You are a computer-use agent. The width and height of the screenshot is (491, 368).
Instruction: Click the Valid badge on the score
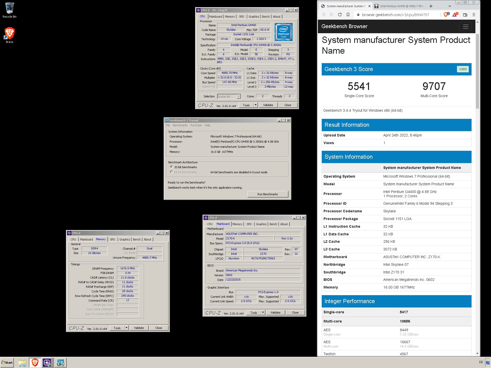pyautogui.click(x=463, y=69)
